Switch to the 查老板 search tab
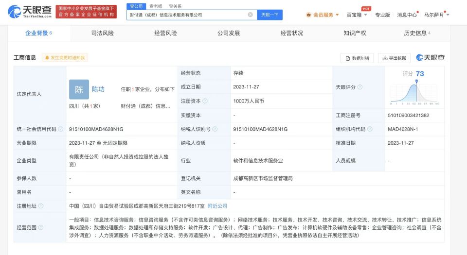The image size is (467, 255). click(x=156, y=6)
